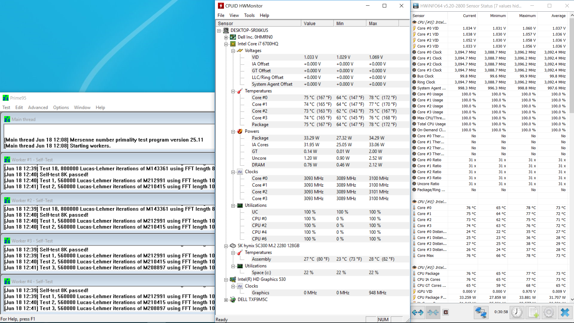Click HWiNFO collapse view arrows button
Screen dimensions: 574x323
[433, 313]
